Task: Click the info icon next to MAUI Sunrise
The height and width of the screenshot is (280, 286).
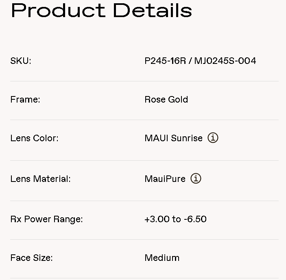Action: click(x=213, y=138)
